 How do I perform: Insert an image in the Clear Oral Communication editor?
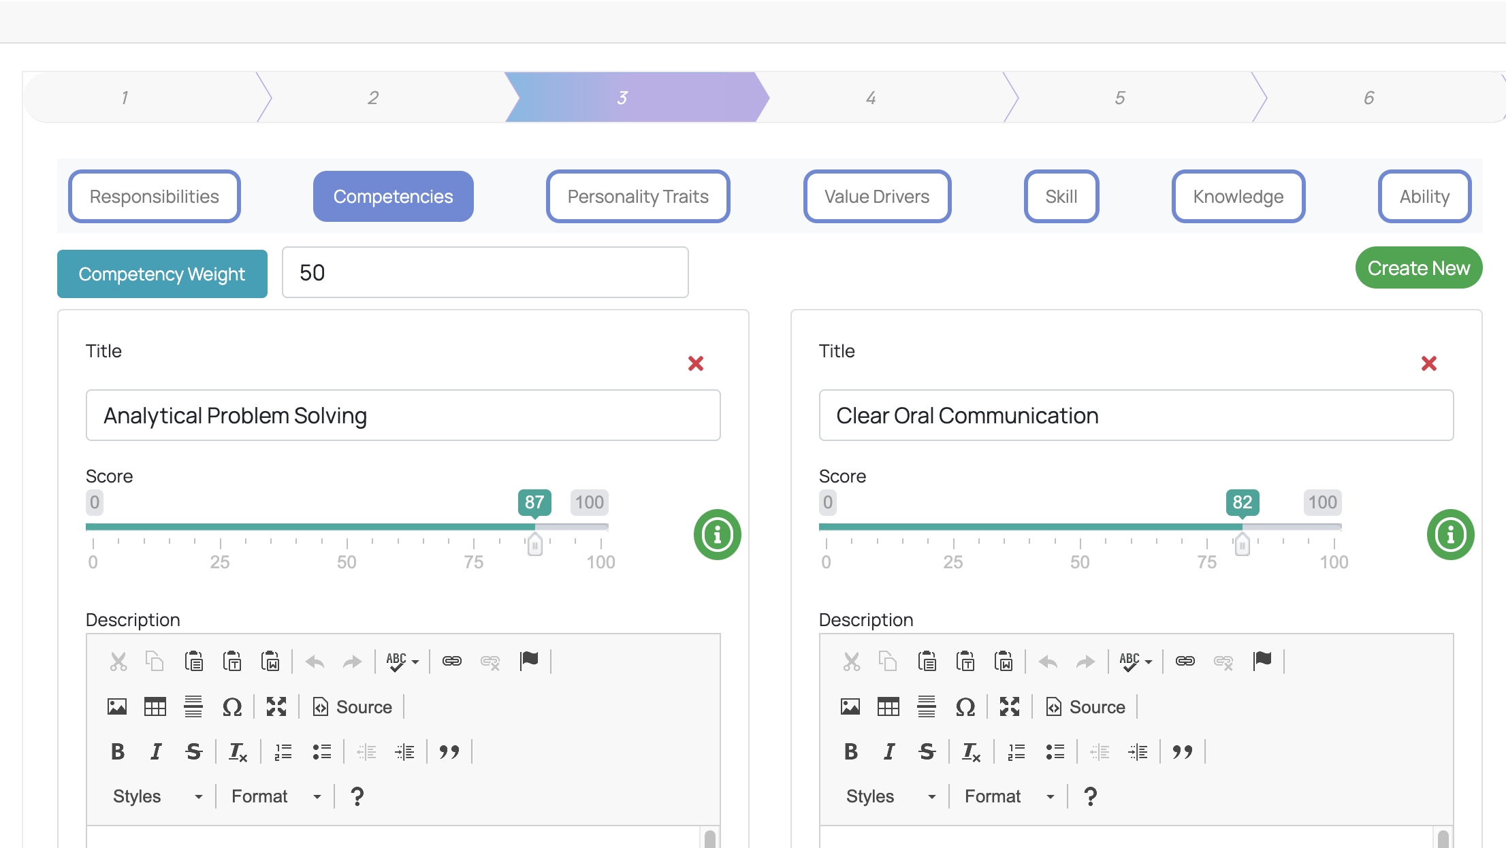850,706
